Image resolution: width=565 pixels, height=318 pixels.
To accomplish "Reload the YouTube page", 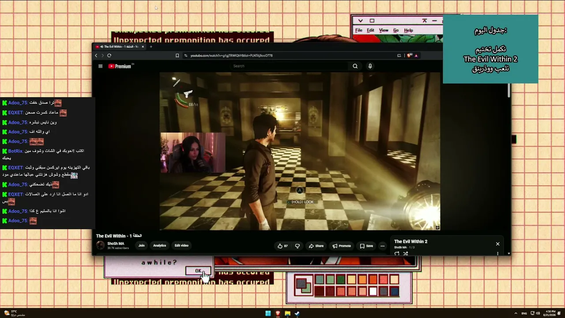I will (109, 56).
